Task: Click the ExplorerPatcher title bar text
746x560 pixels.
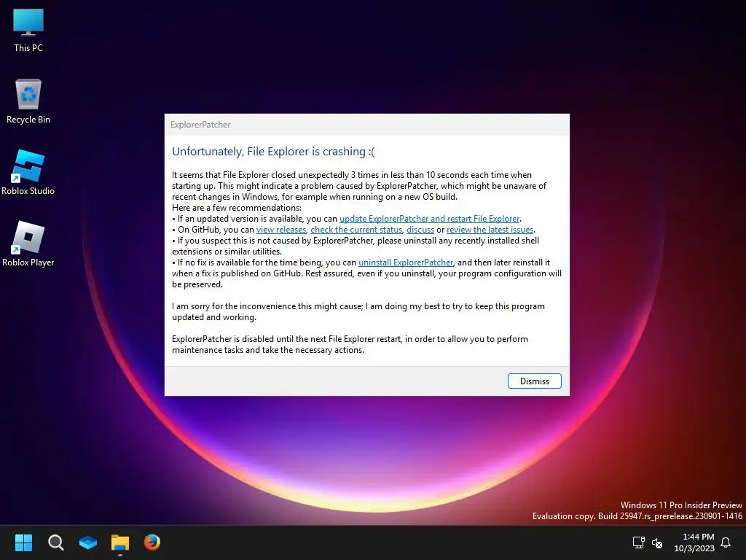Action: pos(200,125)
